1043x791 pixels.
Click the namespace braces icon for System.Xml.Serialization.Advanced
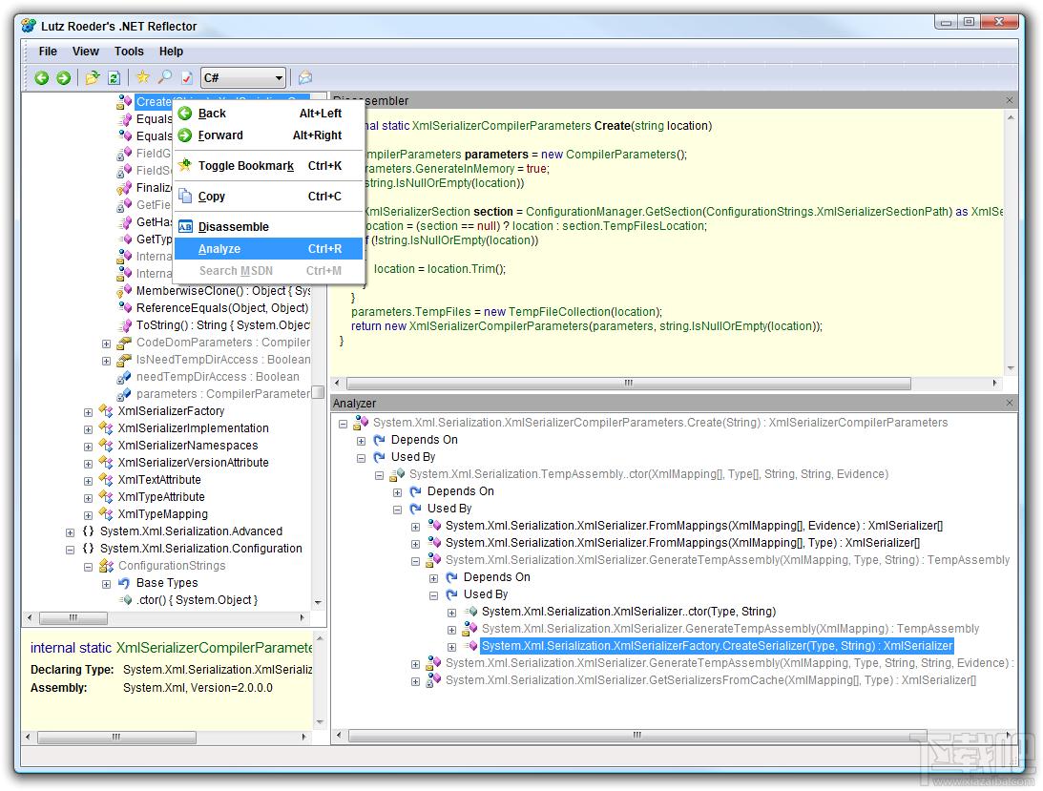88,531
